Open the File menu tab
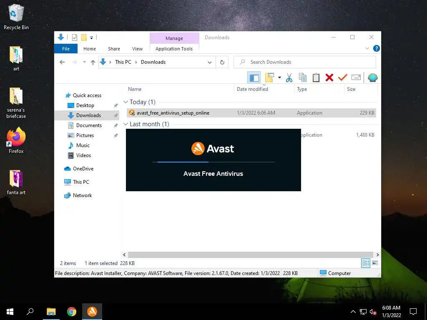Screen dimensions: 427x320 (x=66, y=49)
